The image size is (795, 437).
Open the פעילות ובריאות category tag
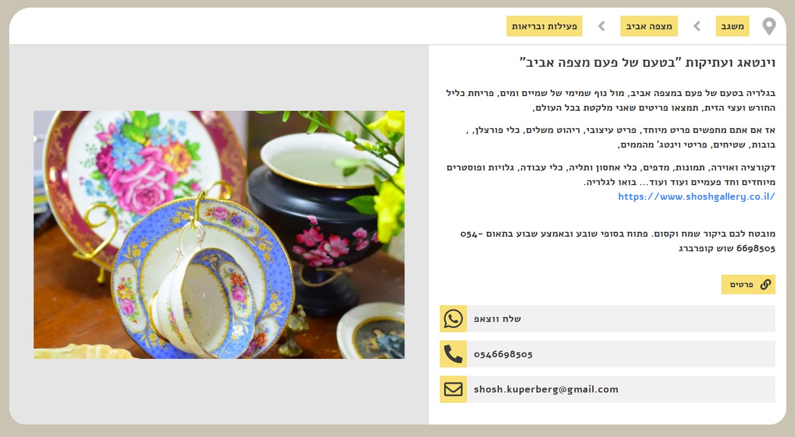(544, 26)
